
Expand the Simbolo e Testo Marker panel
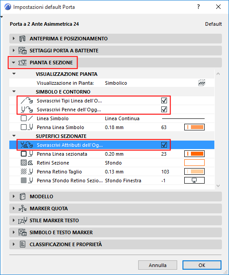point(14,232)
